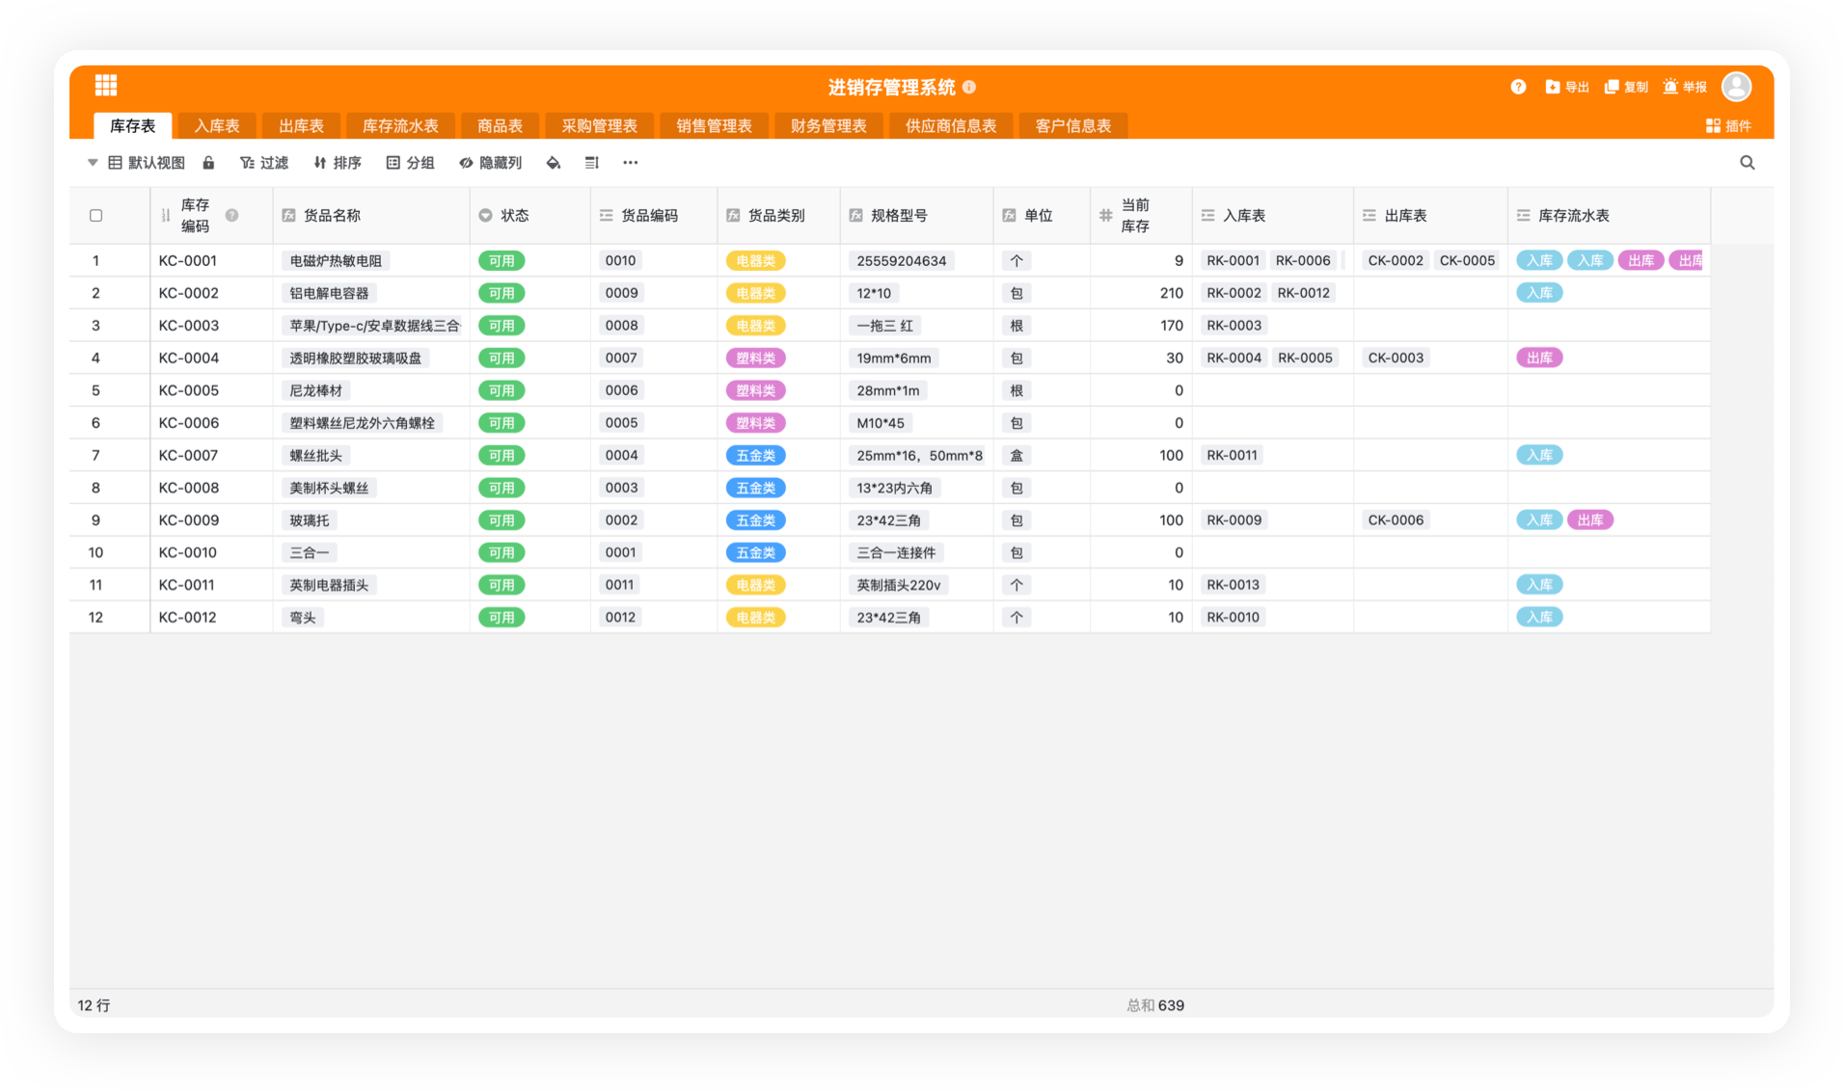Open the app grid menu icon
This screenshot has height=1091, width=1844.
pos(106,86)
